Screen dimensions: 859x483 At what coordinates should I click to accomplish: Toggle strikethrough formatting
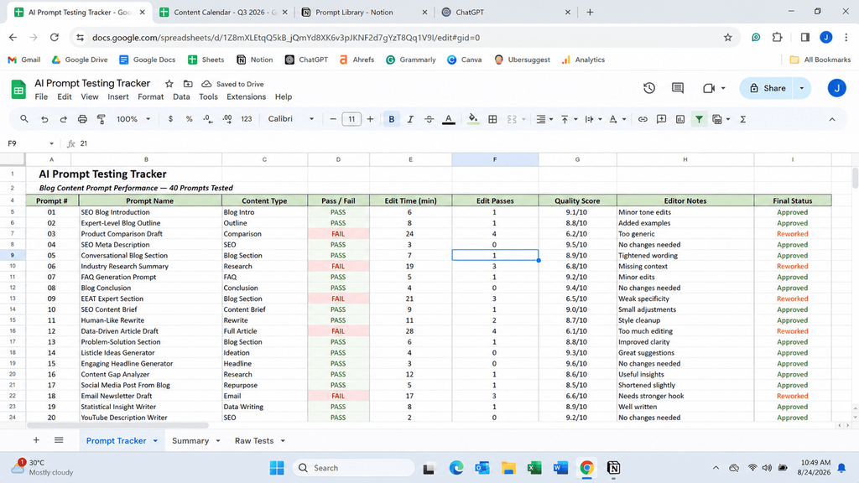(x=429, y=119)
